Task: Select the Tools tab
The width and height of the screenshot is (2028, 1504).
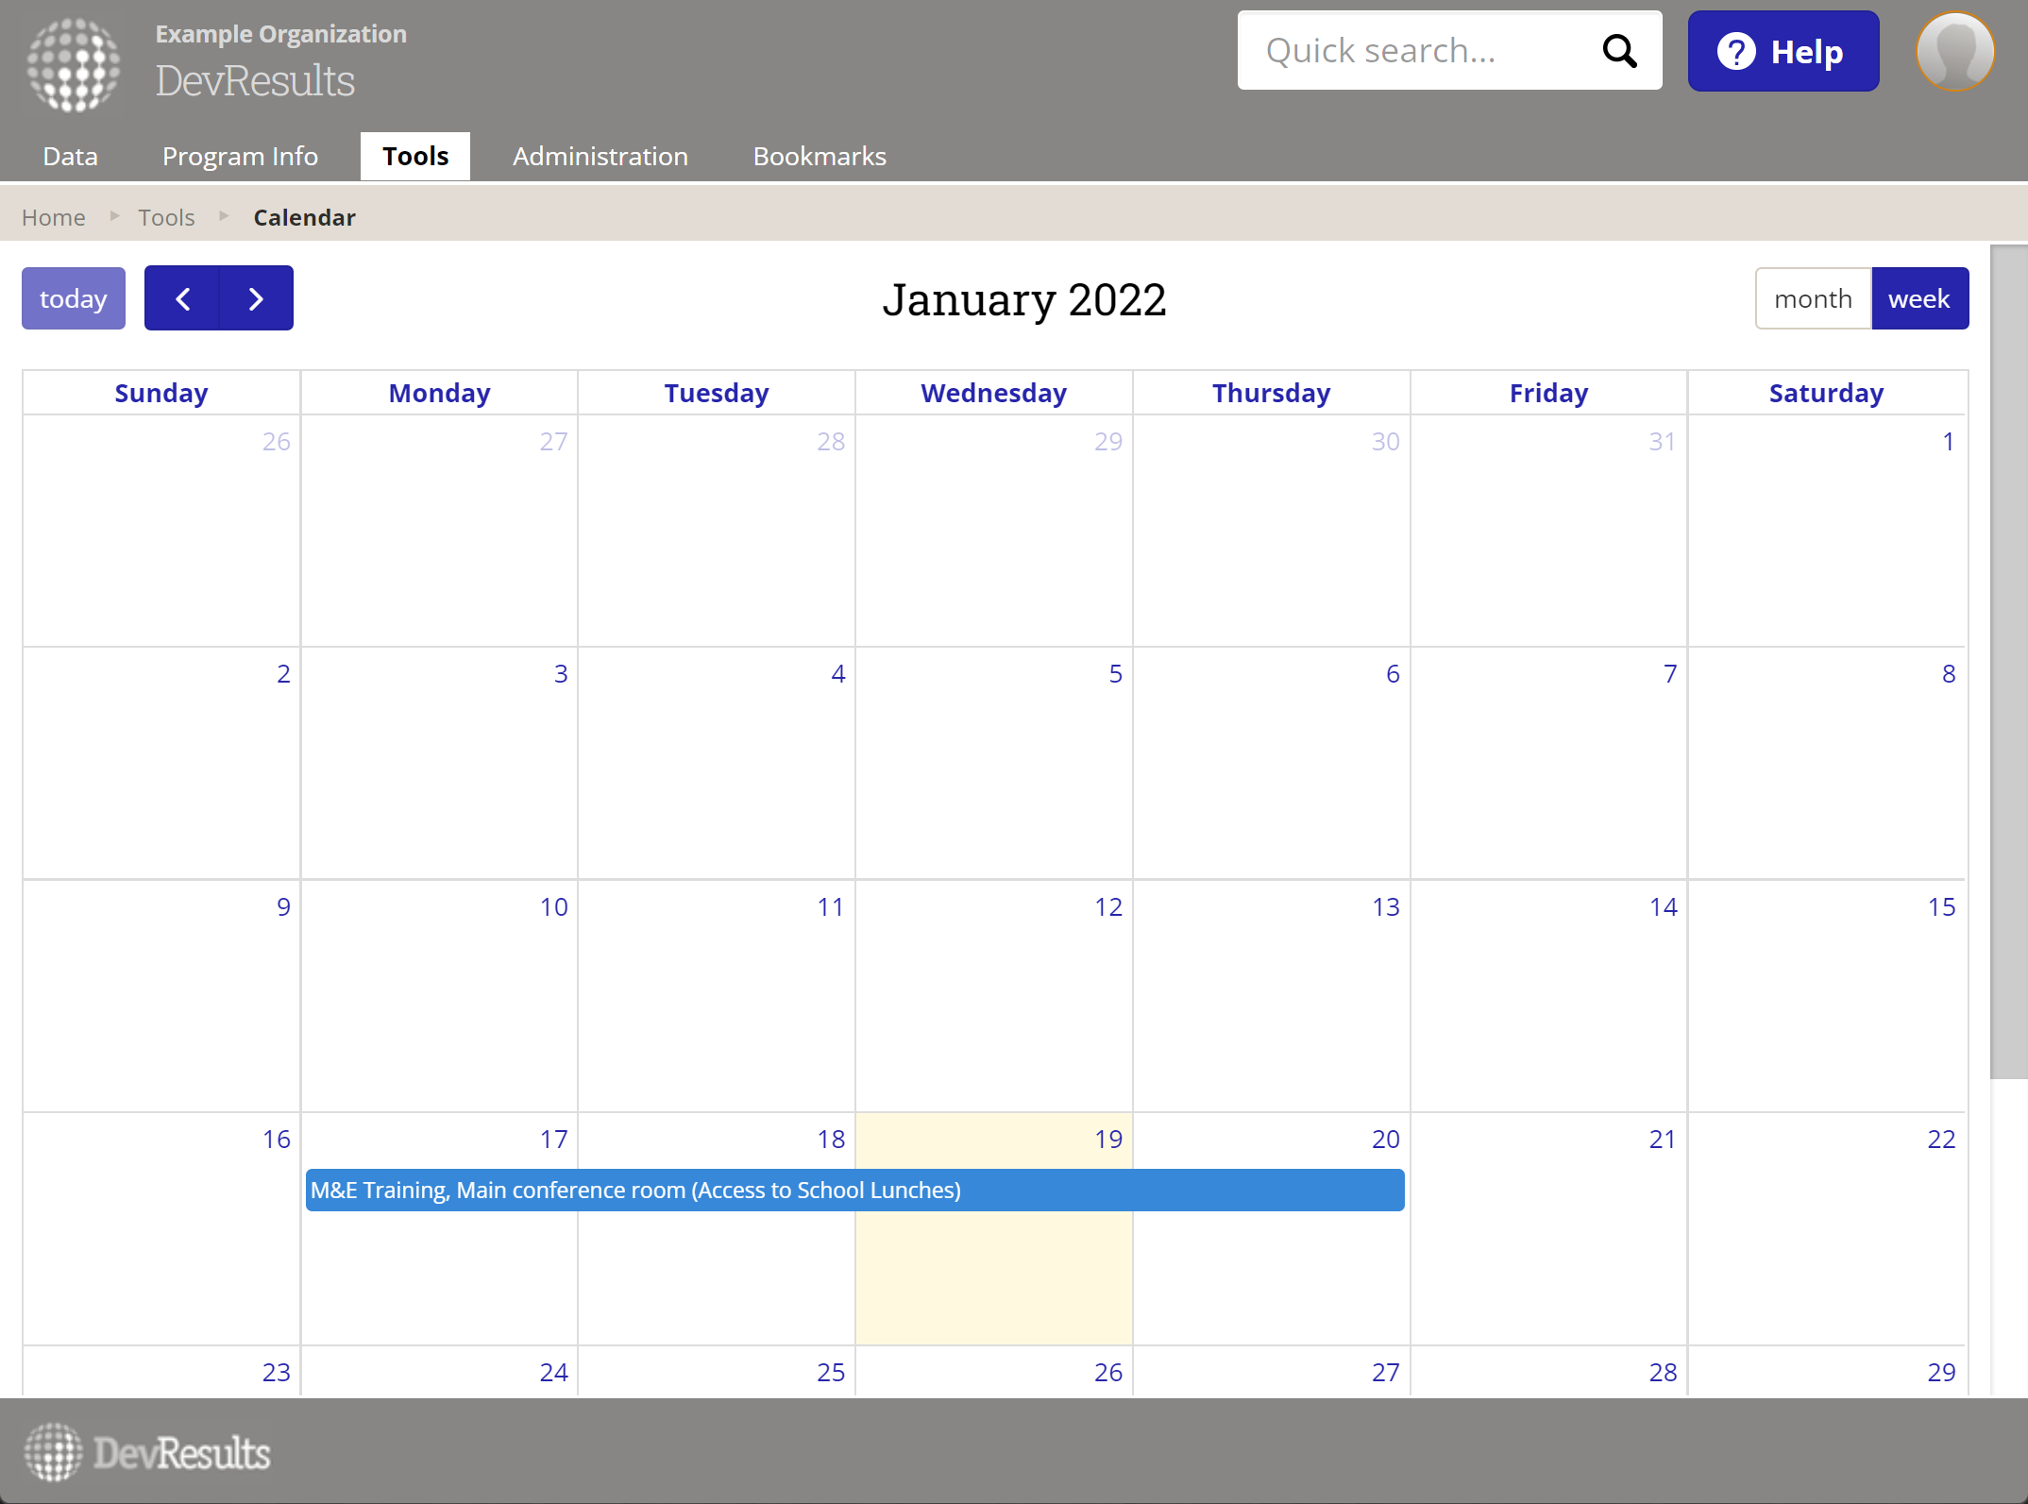Action: 414,156
